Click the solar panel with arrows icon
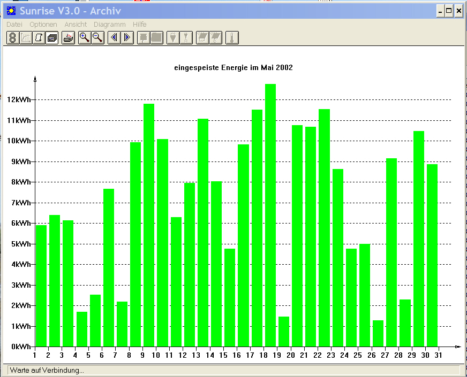467x377 pixels. pos(216,38)
